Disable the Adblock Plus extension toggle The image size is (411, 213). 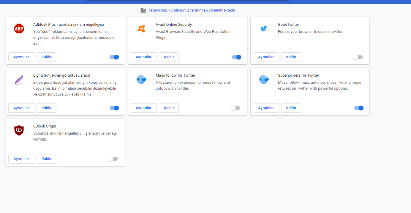114,57
